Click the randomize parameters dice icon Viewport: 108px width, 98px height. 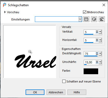click(x=94, y=19)
